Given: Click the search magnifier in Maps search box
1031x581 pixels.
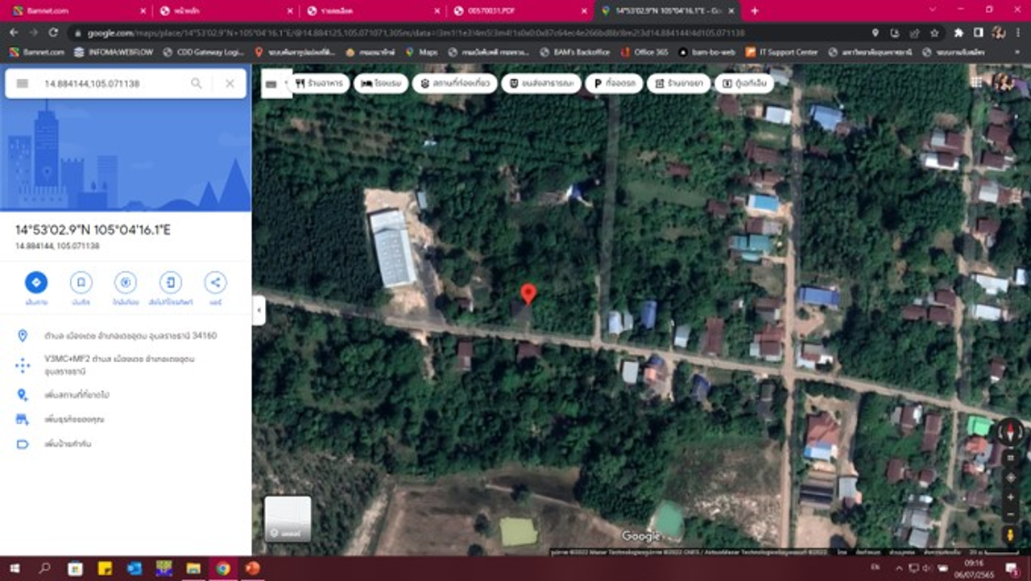Looking at the screenshot, I should [197, 84].
